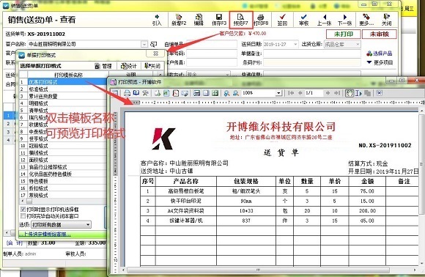This screenshot has height=277, width=425.
Task: Click the red PDF export icon in preview
Action: [176, 93]
